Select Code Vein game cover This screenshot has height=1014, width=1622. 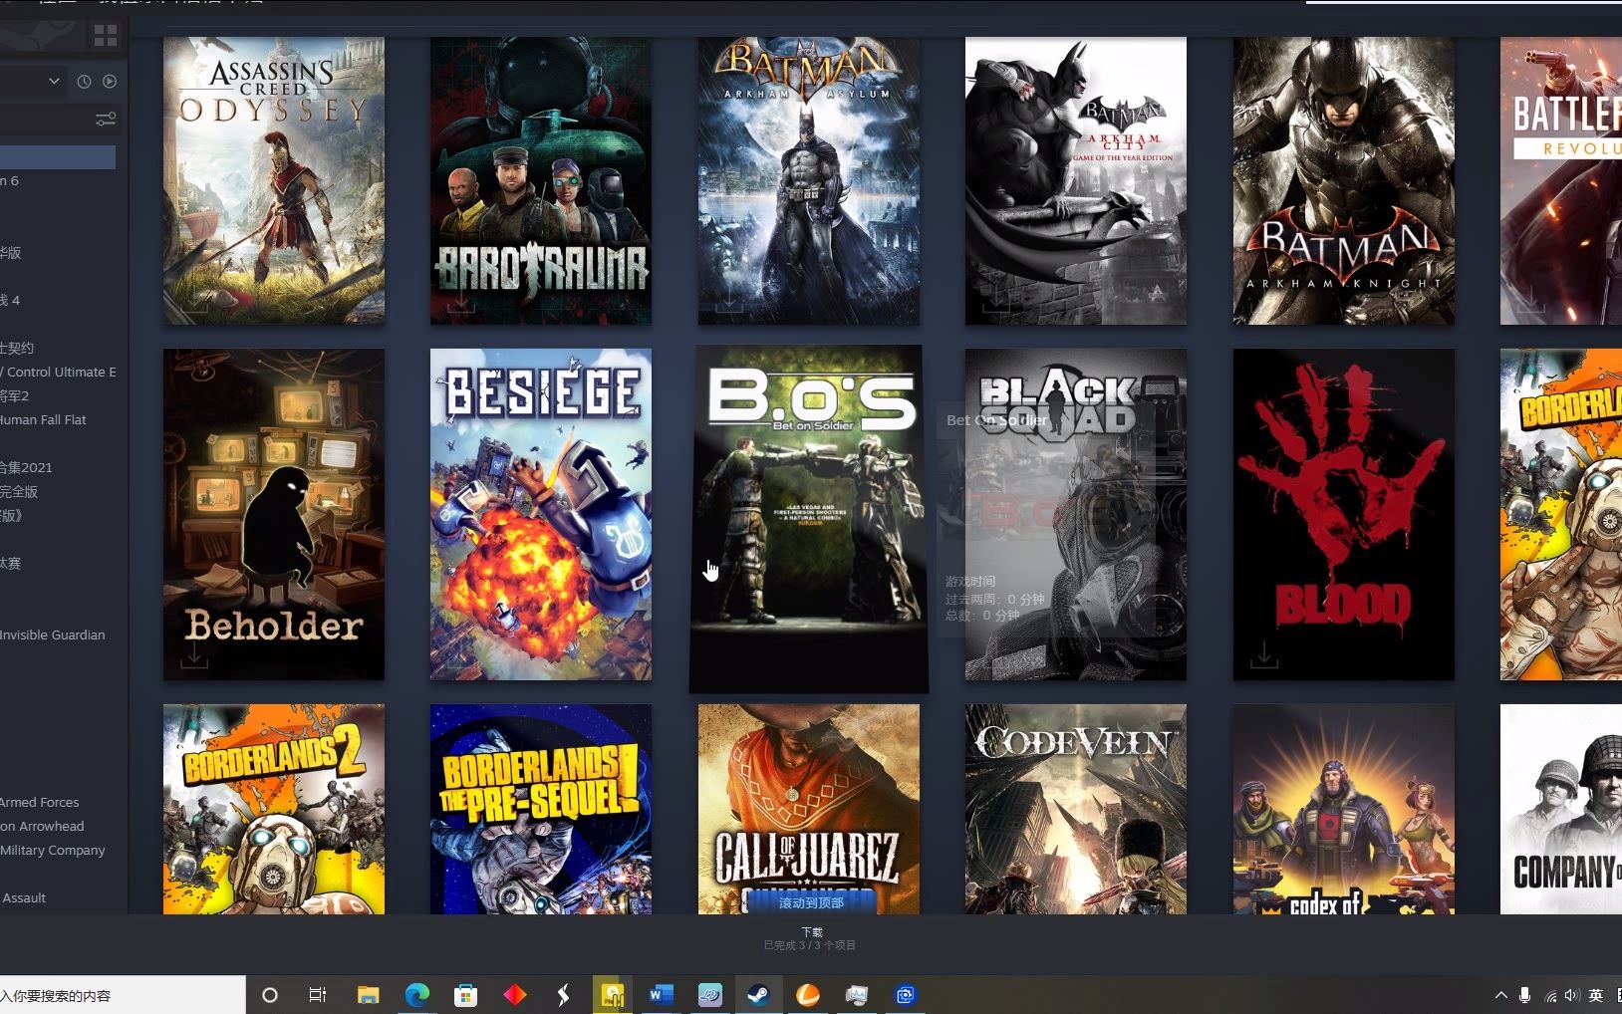[x=1076, y=810]
